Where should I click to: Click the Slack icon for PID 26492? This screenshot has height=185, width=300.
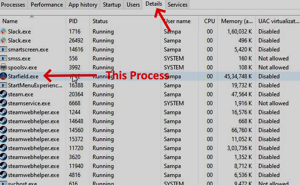3,40
